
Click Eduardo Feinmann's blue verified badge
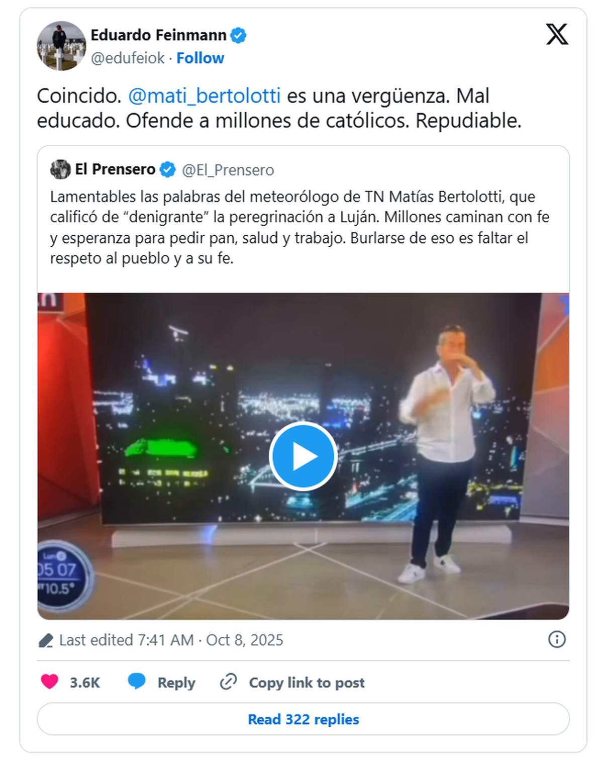point(238,35)
